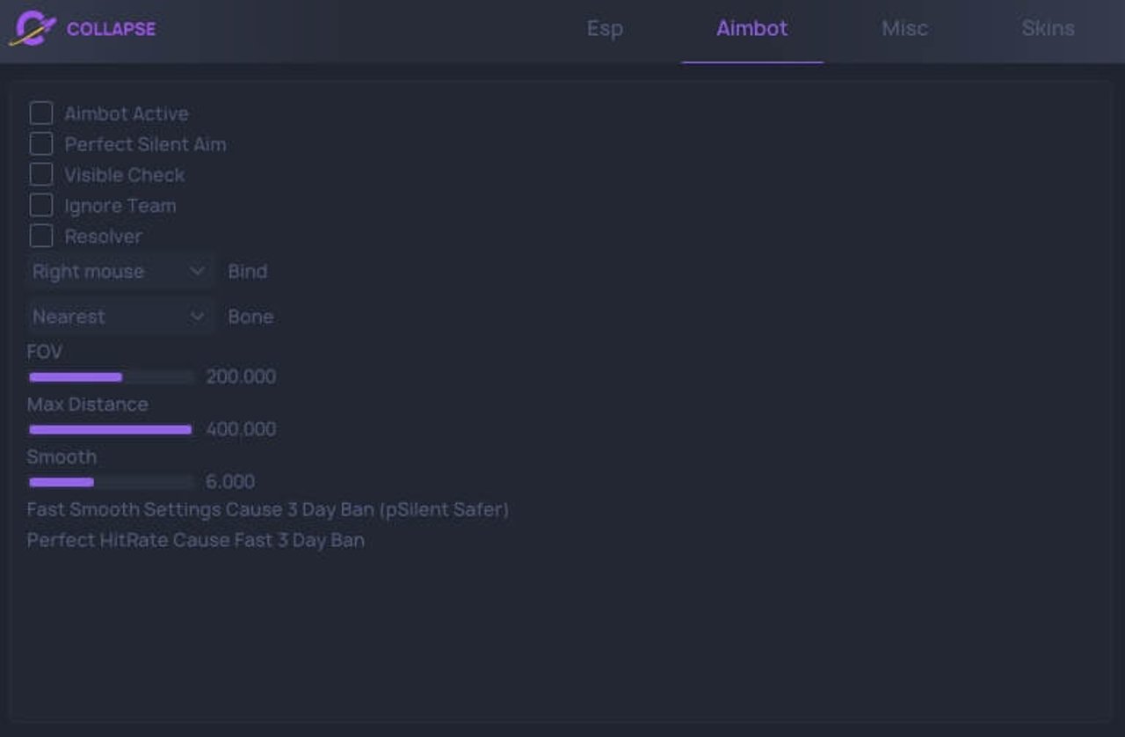Viewport: 1125px width, 737px height.
Task: Click the Smooth slider track
Action: click(111, 483)
